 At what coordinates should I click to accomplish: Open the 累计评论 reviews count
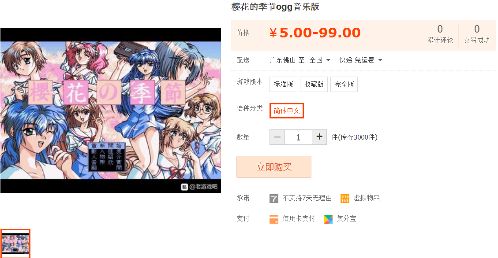(440, 34)
